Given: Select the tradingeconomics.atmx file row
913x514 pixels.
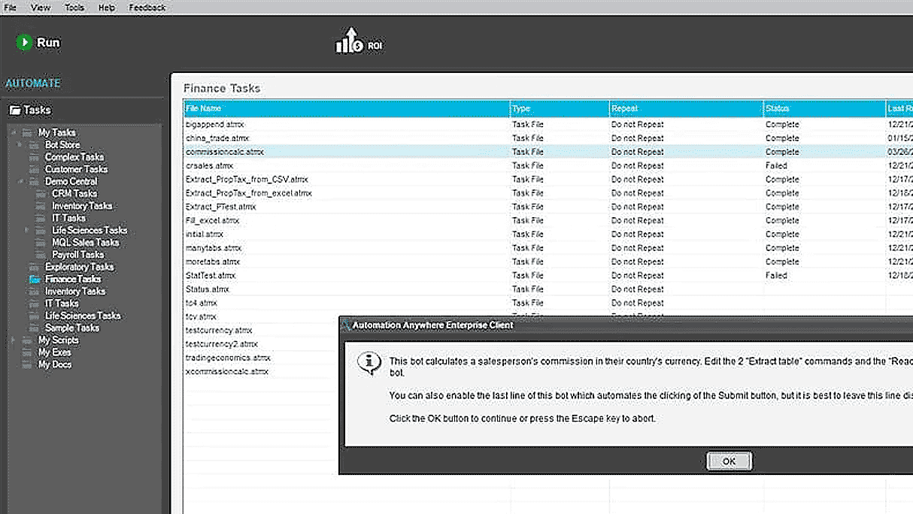Looking at the screenshot, I should coord(261,358).
